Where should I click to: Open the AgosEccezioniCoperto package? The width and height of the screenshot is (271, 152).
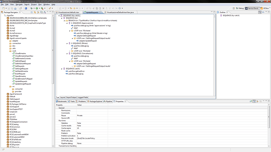[x=18, y=38]
